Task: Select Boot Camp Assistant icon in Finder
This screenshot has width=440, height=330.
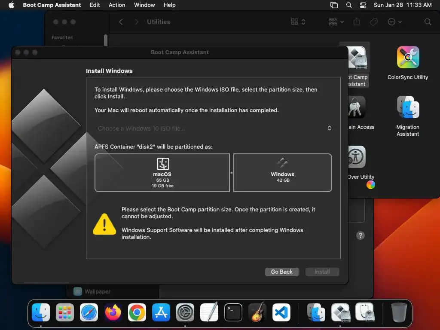Action: tap(357, 58)
